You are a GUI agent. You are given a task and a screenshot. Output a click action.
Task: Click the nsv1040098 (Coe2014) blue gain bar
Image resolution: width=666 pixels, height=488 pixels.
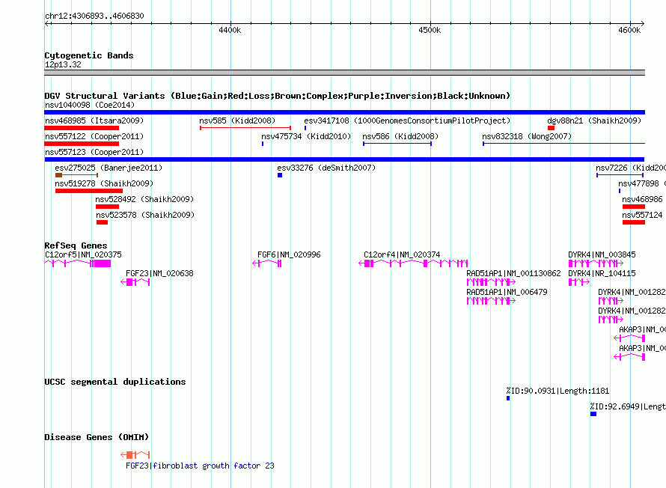(x=344, y=112)
